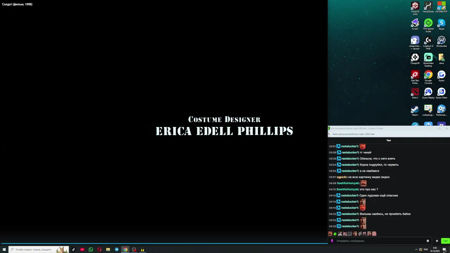
Task: Open chat settings gear
Action: click(437, 241)
